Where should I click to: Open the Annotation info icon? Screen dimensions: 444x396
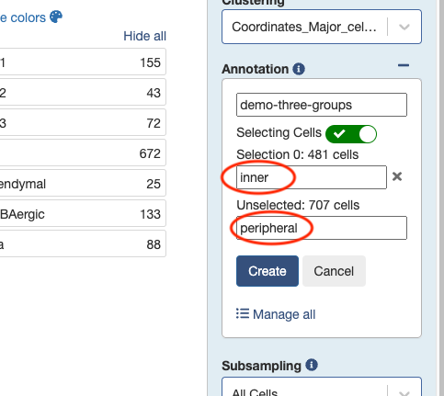click(299, 69)
